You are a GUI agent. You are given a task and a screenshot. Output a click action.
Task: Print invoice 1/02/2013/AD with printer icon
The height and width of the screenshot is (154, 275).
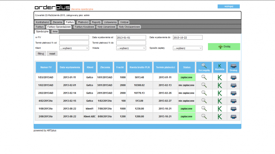pyautogui.click(x=233, y=85)
